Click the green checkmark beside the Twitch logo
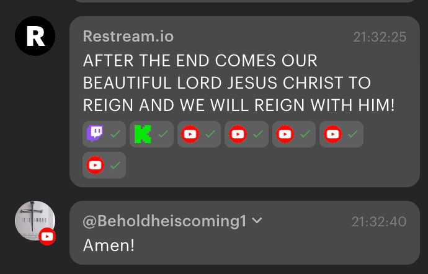 click(115, 134)
